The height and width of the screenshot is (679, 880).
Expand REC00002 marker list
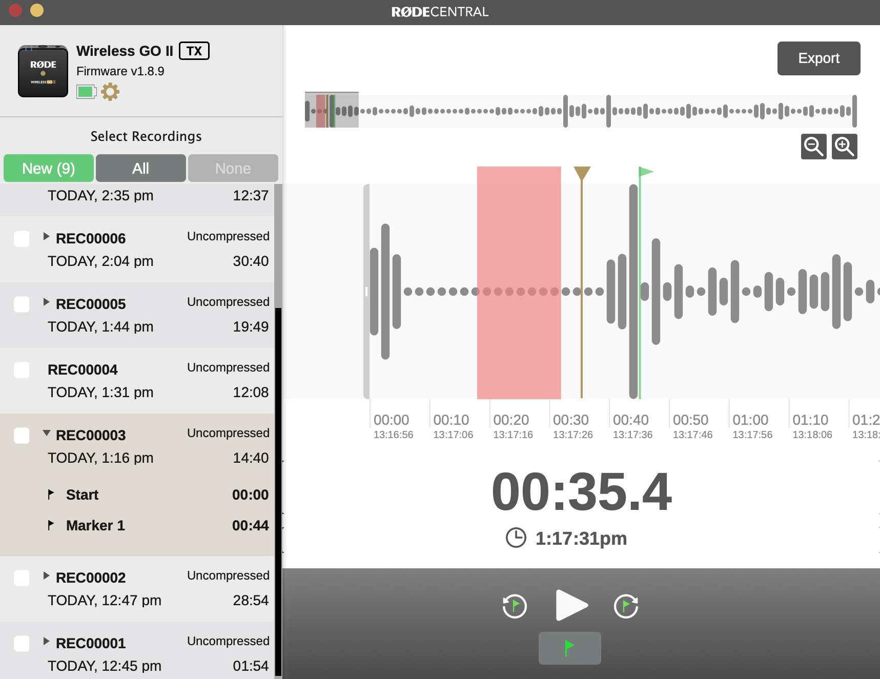pos(46,575)
